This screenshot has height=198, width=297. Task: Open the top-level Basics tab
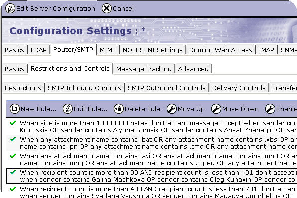[15, 50]
